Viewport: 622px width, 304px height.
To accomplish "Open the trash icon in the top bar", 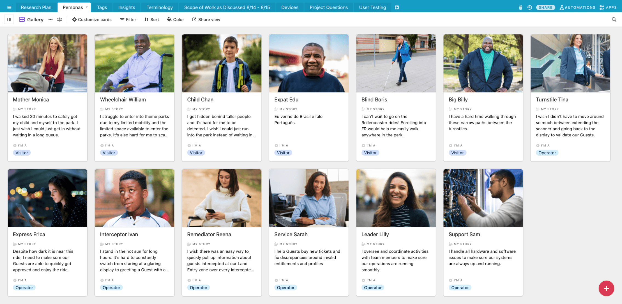I will tap(520, 7).
